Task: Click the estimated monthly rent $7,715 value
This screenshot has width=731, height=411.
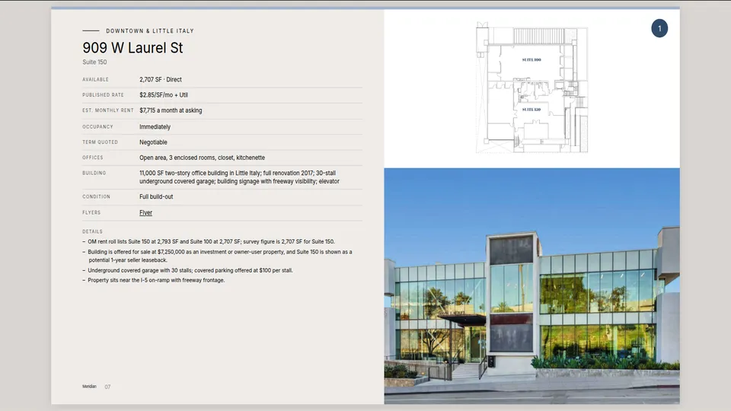Action: coord(171,110)
